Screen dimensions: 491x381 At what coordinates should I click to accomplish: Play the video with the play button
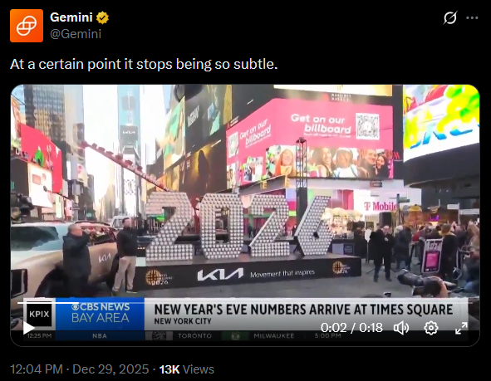click(29, 328)
